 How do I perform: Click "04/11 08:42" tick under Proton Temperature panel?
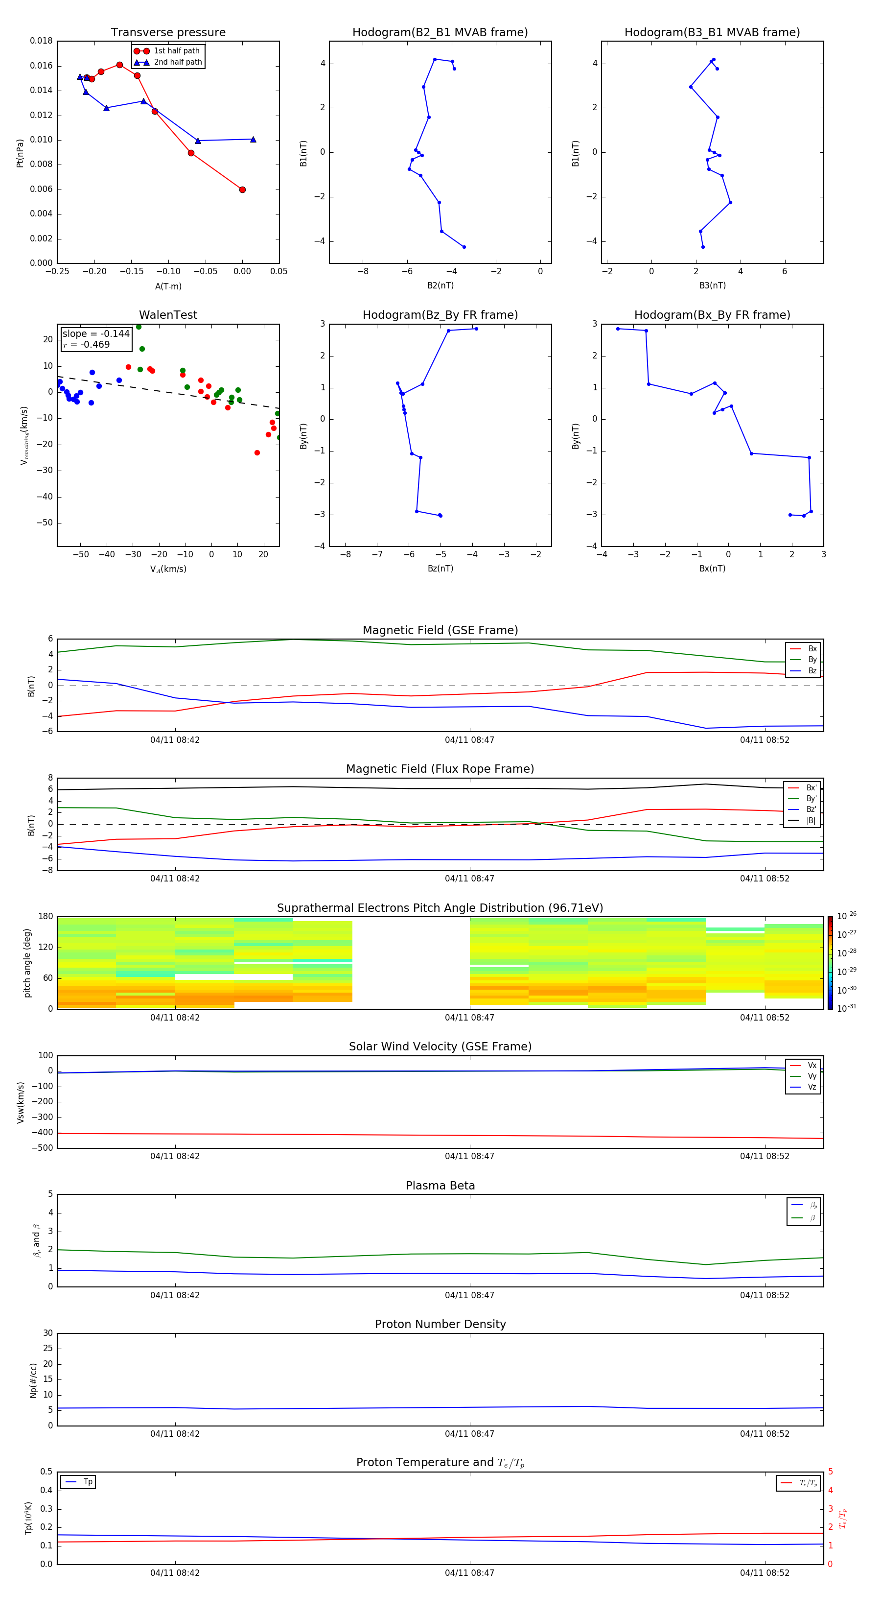tap(175, 1573)
